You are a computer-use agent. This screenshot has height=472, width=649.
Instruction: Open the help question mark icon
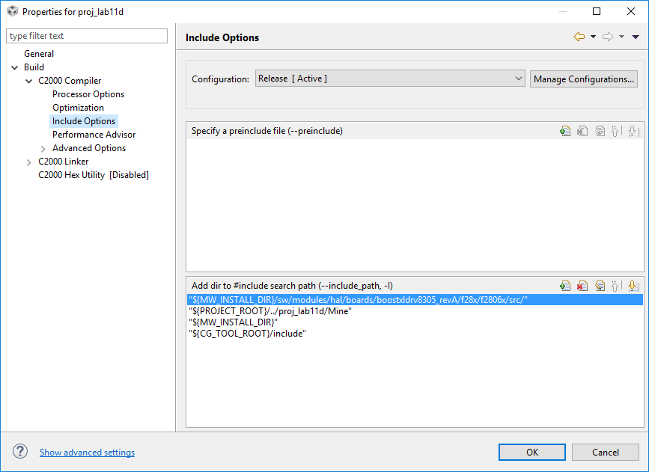(x=20, y=451)
